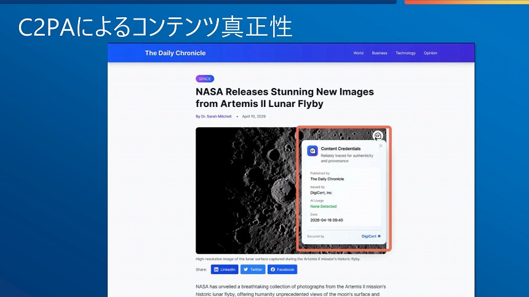Open the Opinion navigation link
The image size is (529, 297).
[431, 53]
